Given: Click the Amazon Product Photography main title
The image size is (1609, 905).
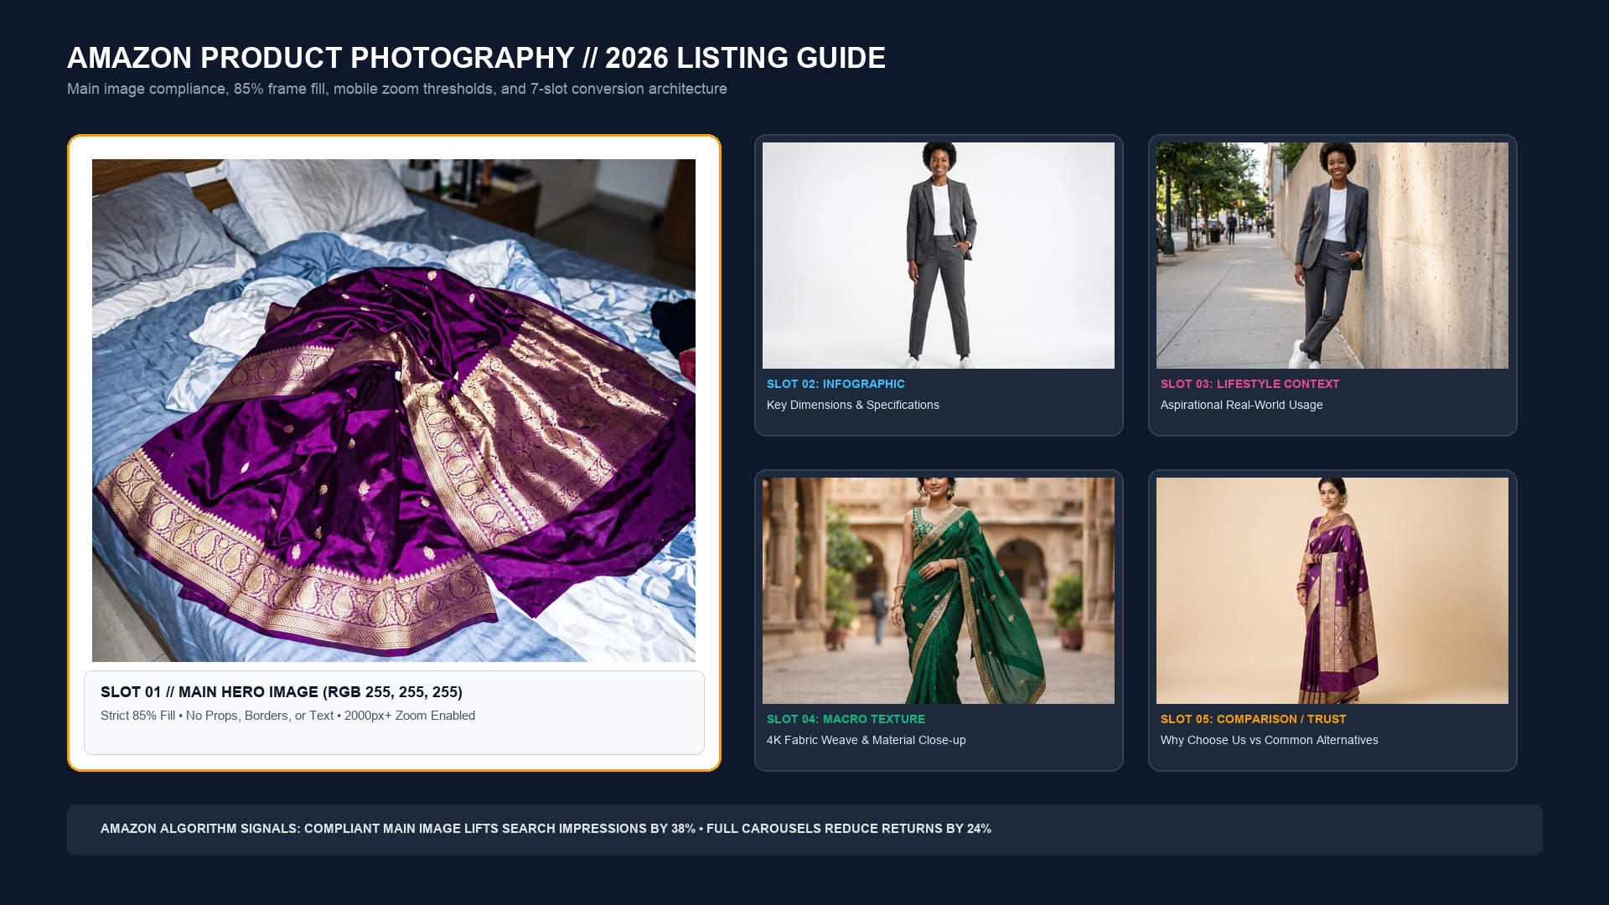Looking at the screenshot, I should pos(476,58).
